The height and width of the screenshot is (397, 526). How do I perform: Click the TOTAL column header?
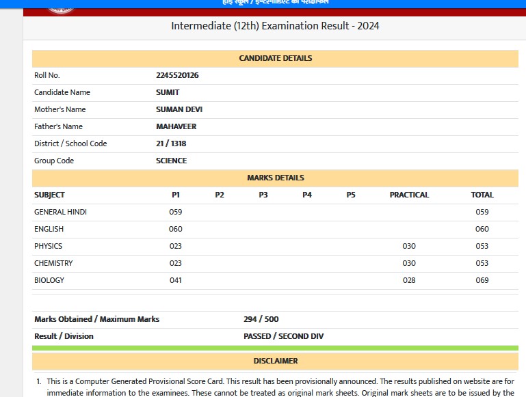[482, 195]
